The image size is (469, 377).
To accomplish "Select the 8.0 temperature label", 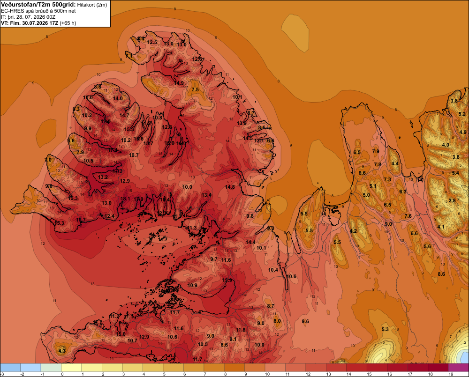I will [277, 321].
